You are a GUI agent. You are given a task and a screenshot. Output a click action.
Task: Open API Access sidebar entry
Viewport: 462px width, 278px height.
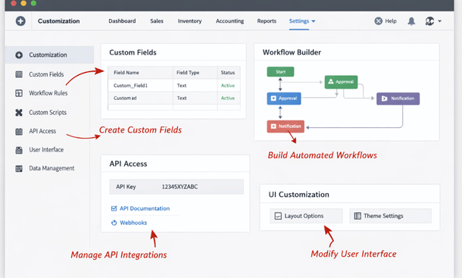42,131
